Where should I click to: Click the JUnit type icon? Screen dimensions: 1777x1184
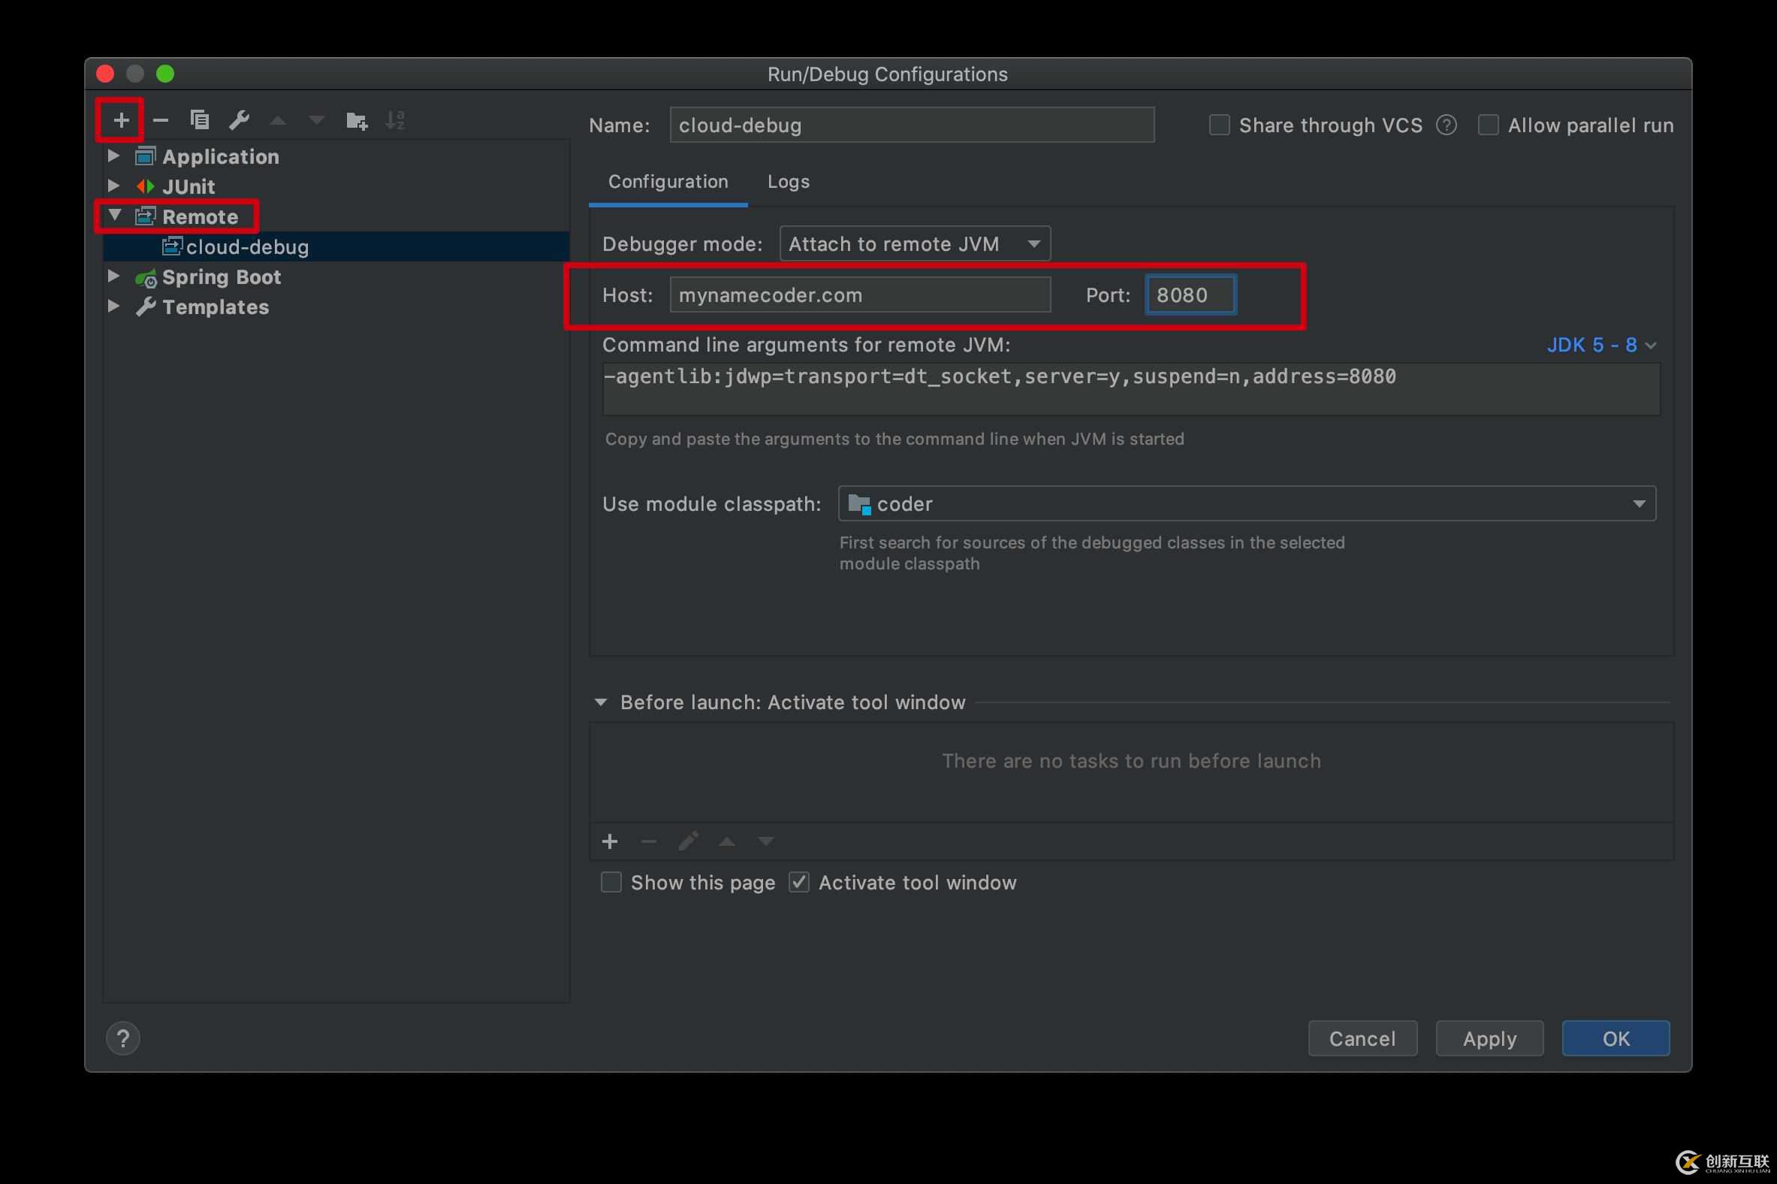(146, 186)
